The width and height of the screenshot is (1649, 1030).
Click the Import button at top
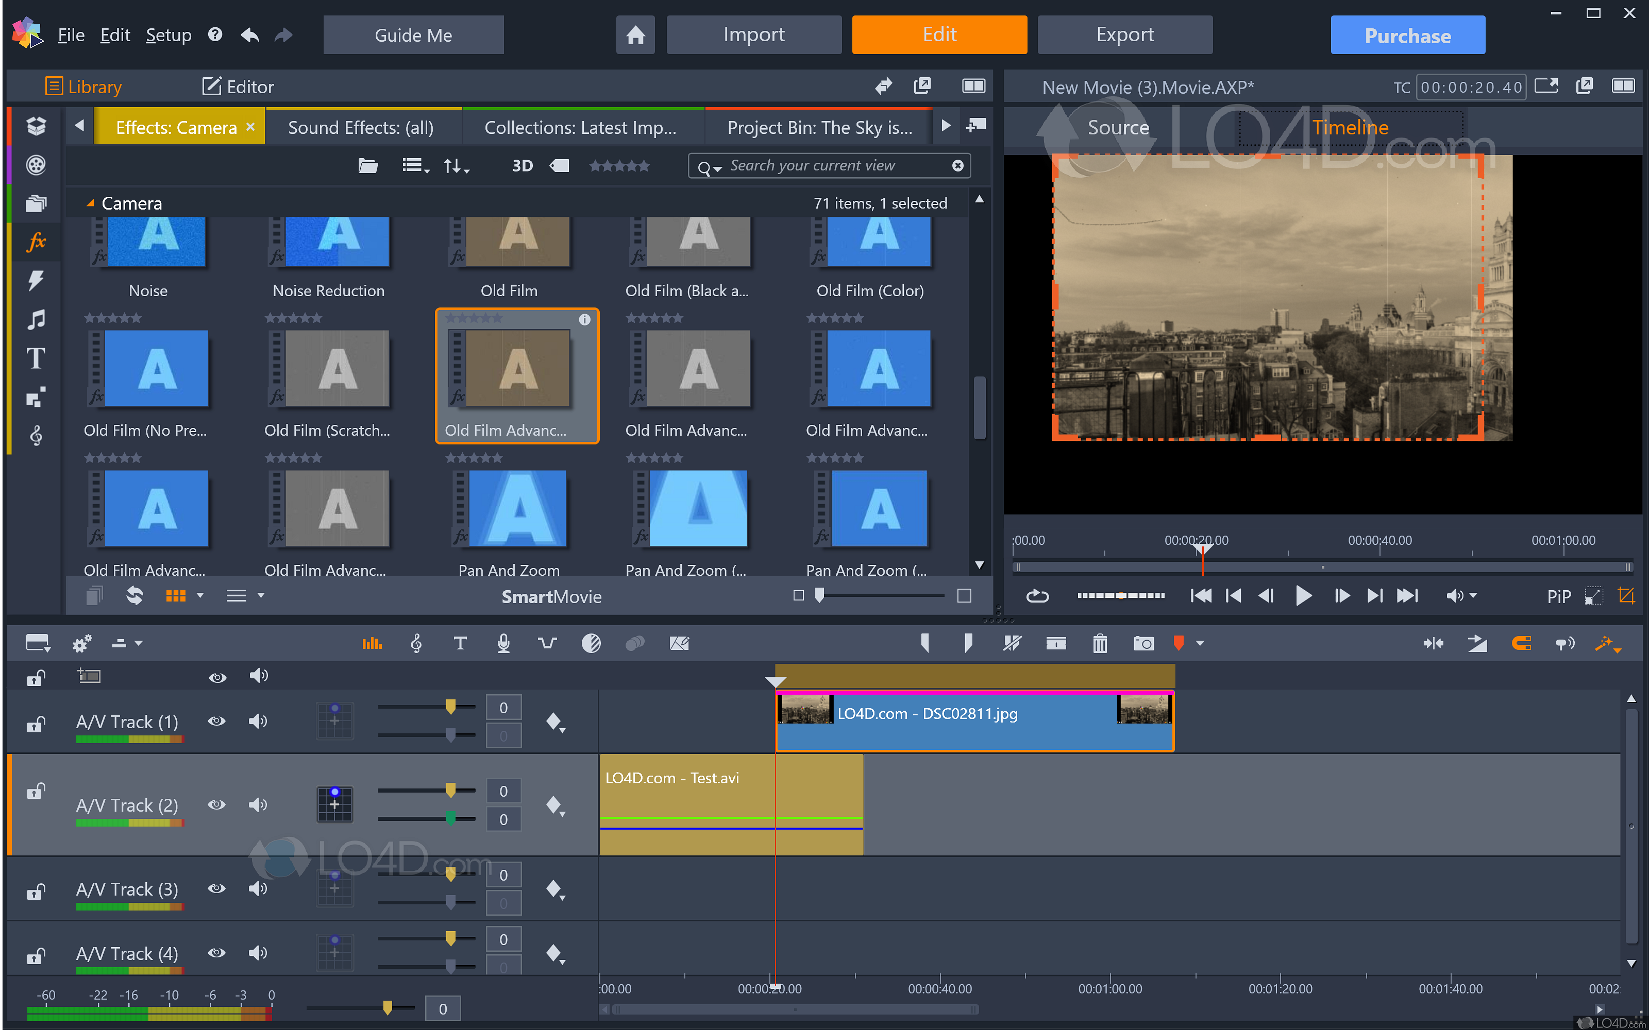[753, 35]
